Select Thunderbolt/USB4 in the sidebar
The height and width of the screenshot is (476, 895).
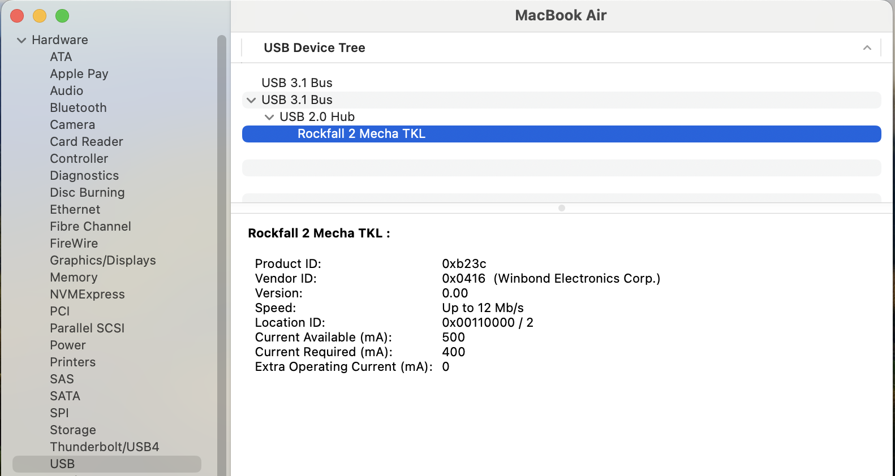point(105,447)
